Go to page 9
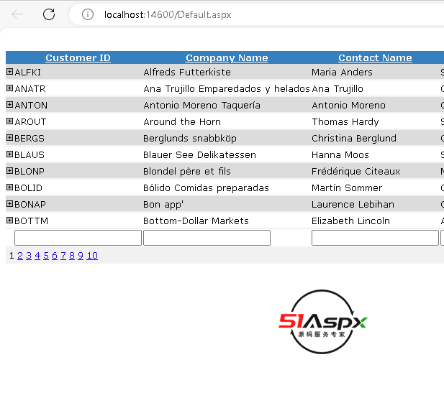This screenshot has height=408, width=444. 81,256
